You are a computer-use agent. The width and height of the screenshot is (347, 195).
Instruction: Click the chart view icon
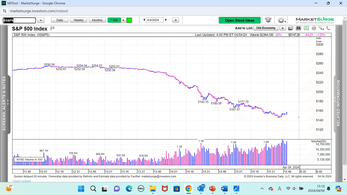coord(291,28)
